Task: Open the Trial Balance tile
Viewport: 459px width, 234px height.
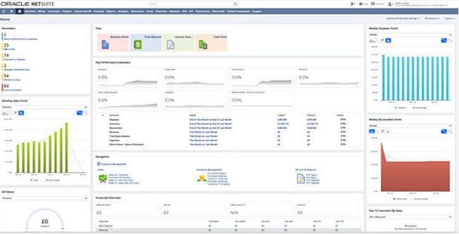Action: [146, 42]
